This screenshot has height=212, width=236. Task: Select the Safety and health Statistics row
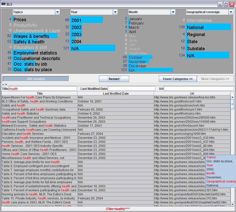[x=20, y=114]
